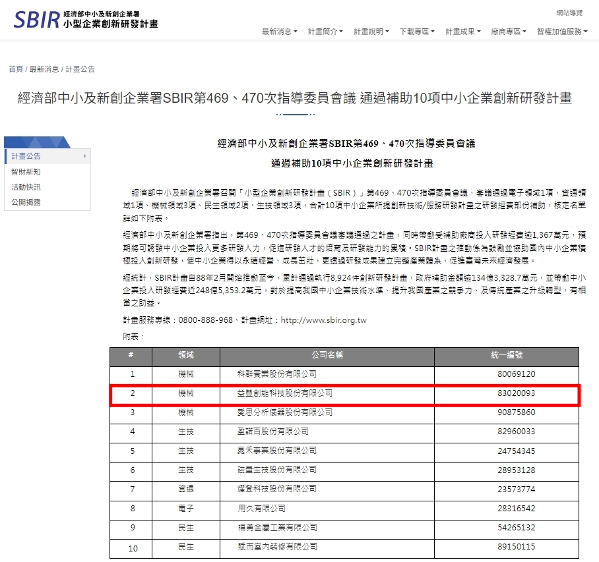
Task: Click tax ID 80069120
Action: 517,374
